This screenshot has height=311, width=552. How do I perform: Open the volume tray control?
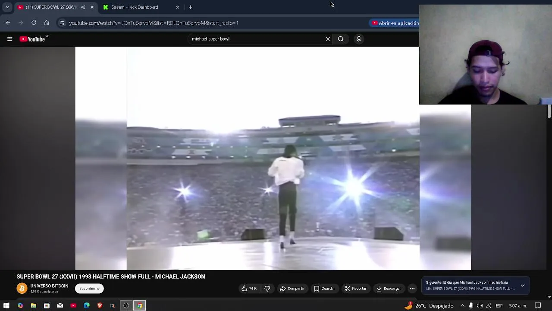(480, 306)
